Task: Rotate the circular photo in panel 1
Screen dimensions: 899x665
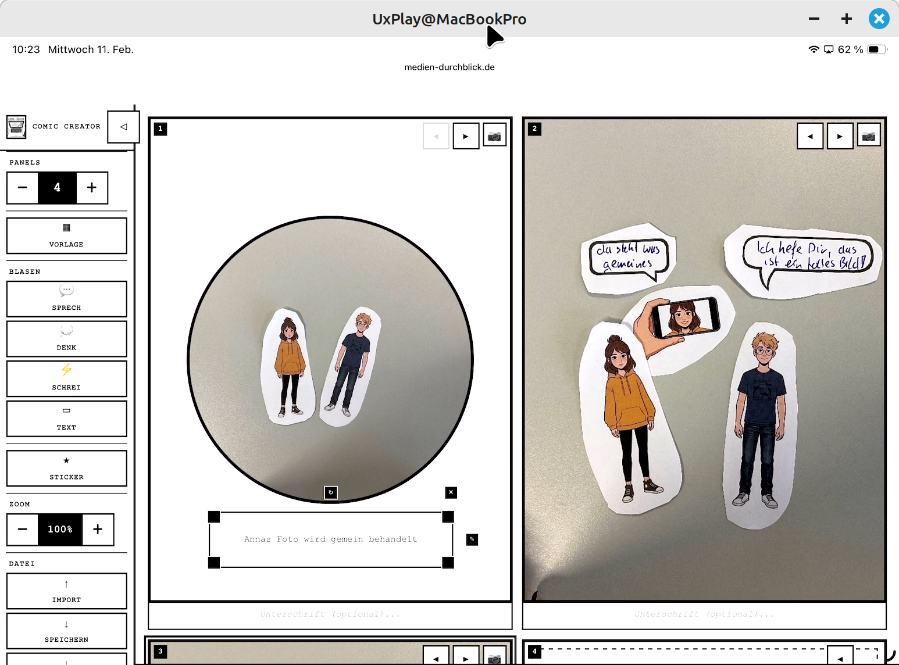Action: tap(331, 492)
